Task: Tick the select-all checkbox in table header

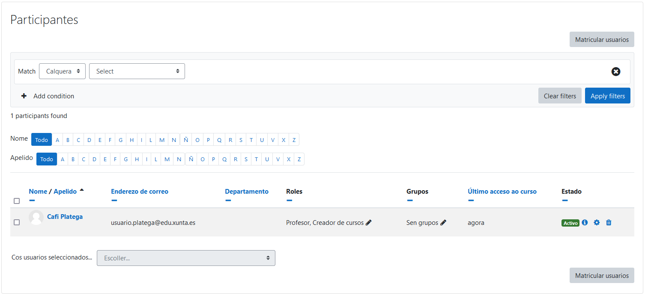Action: (x=17, y=201)
